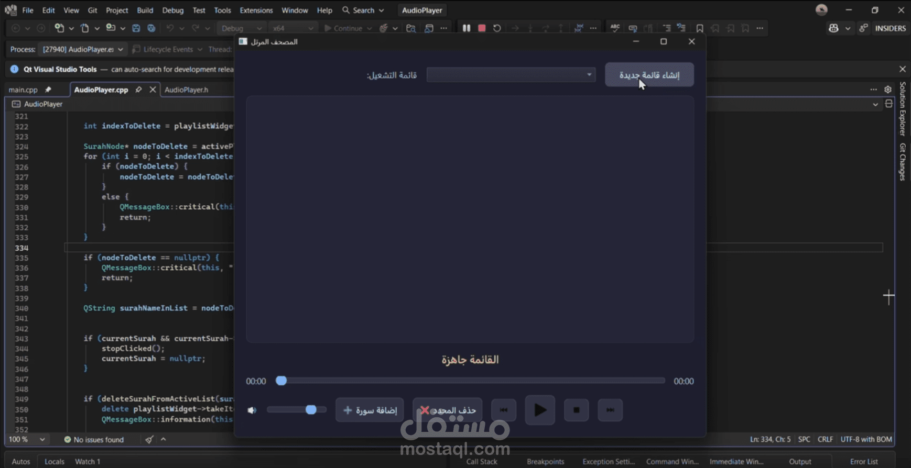This screenshot has height=468, width=911.
Task: Open the Call Stack tab
Action: coord(482,462)
